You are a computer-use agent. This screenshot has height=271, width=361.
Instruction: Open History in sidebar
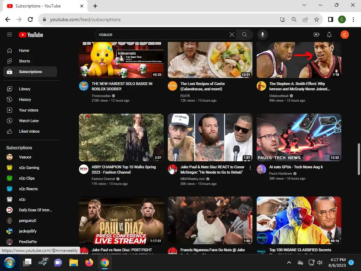pyautogui.click(x=30, y=100)
